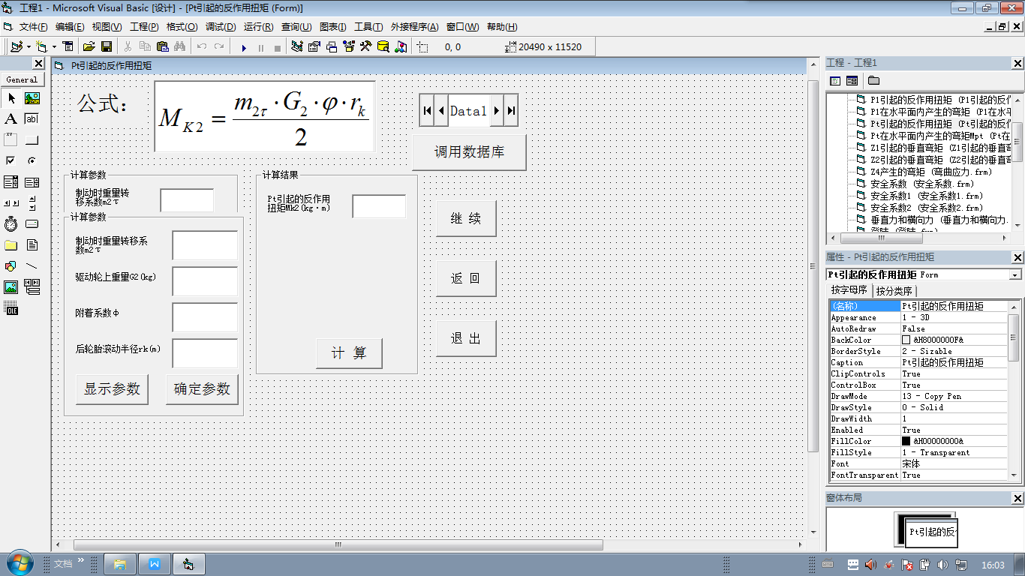Select the CommandButton control tool

[32, 140]
